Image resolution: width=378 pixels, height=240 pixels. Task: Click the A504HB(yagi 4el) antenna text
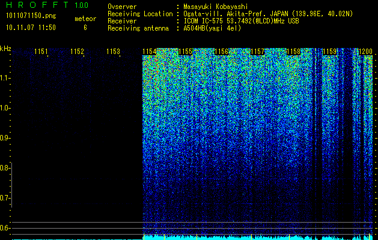coord(212,28)
